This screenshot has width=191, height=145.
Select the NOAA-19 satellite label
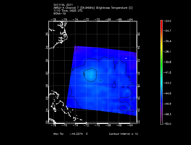tap(60, 13)
